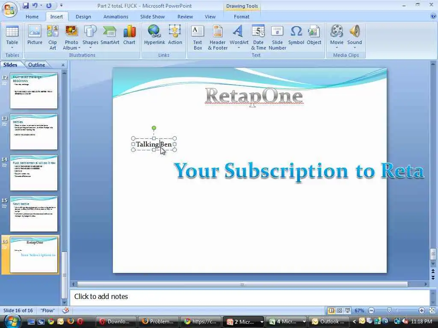Jump to previous slide button
The height and width of the screenshot is (328, 438).
(433, 271)
